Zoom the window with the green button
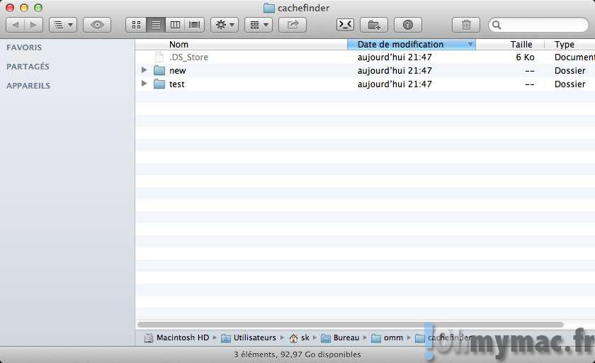 click(38, 8)
